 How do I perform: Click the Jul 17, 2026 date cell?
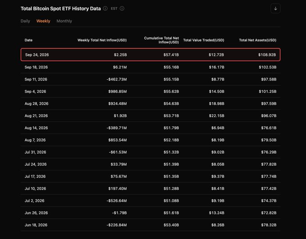pos(35,176)
